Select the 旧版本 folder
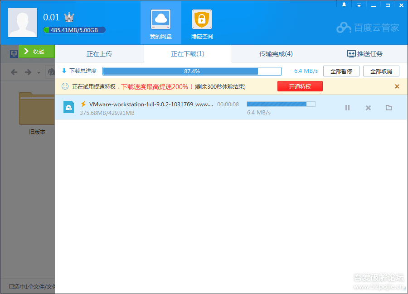The height and width of the screenshot is (294, 408). (x=37, y=114)
